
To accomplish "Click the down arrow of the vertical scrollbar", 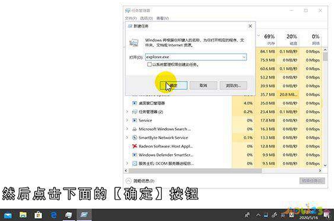I will coord(325,165).
